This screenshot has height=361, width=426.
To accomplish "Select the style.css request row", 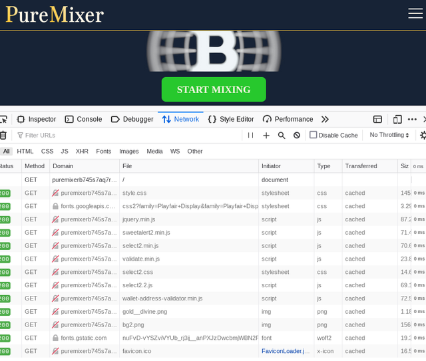I will [x=213, y=193].
